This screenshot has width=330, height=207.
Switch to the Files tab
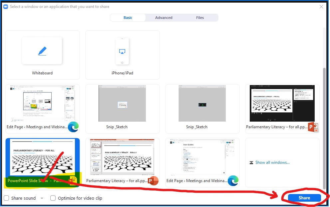coord(200,17)
